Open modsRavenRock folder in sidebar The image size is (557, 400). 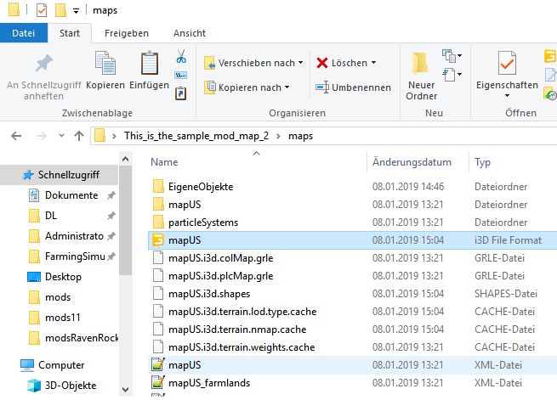click(82, 338)
